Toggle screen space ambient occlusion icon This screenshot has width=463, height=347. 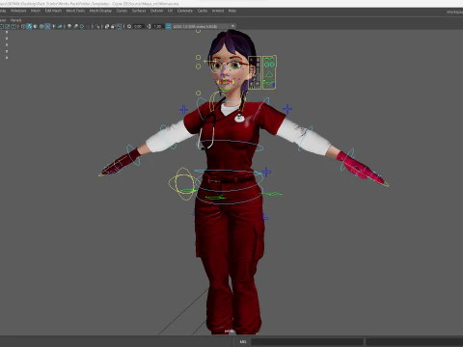click(69, 26)
